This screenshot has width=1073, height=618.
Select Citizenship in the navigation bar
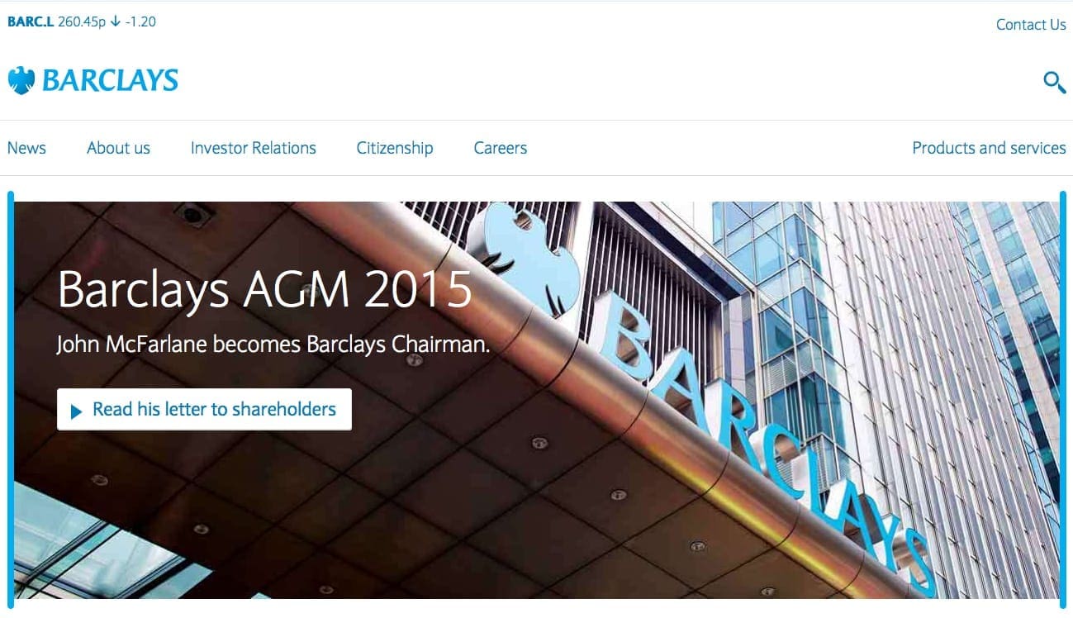tap(395, 149)
